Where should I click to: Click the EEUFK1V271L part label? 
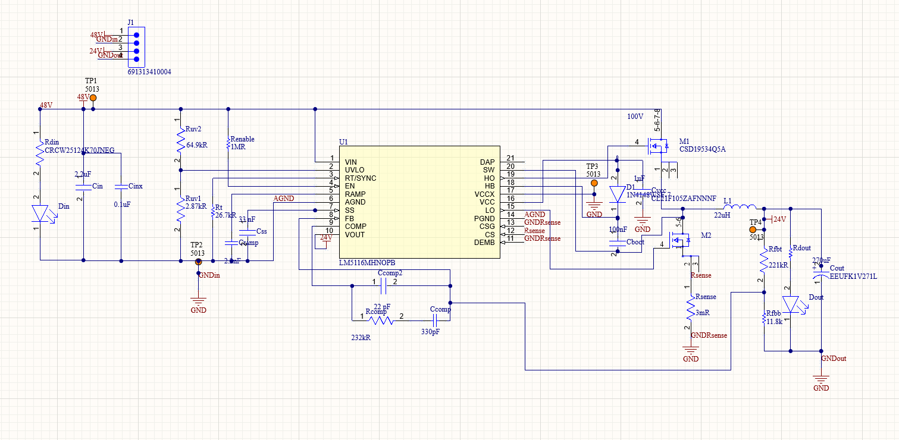click(853, 276)
